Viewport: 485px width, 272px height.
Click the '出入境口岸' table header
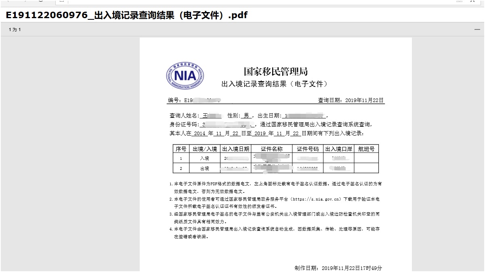click(339, 149)
